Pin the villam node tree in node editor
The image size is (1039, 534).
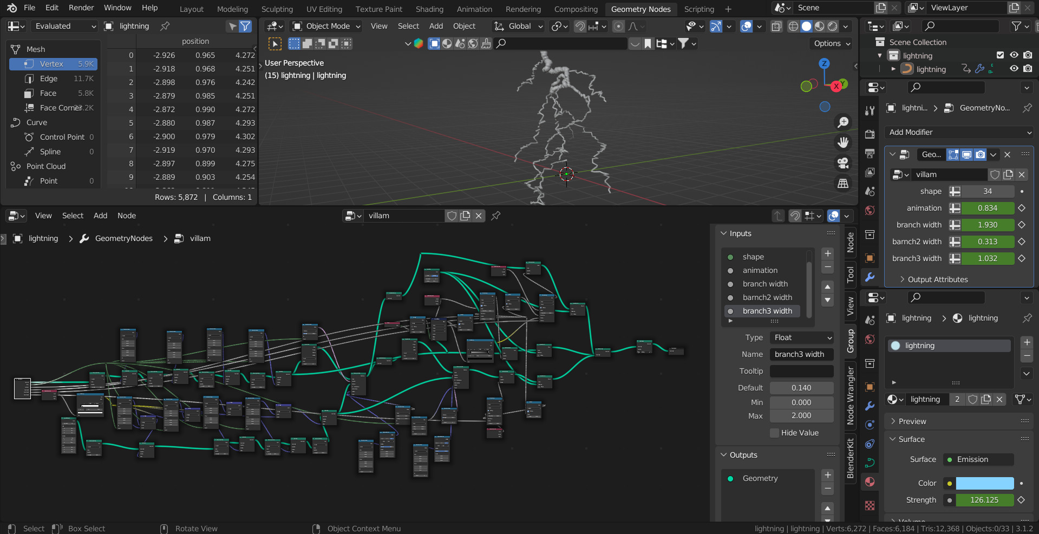click(x=495, y=216)
